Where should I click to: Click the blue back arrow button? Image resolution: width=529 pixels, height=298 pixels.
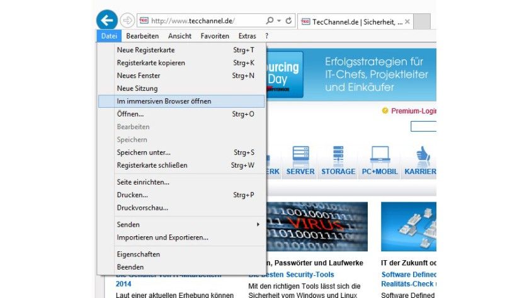[x=107, y=20]
